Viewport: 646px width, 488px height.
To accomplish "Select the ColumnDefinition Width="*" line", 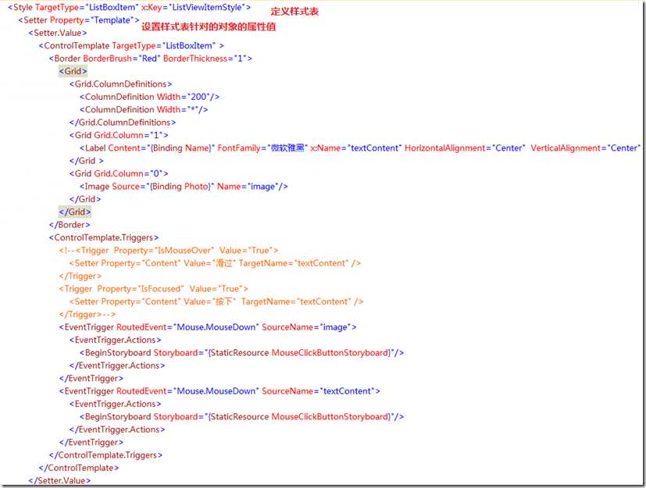I will click(x=144, y=109).
